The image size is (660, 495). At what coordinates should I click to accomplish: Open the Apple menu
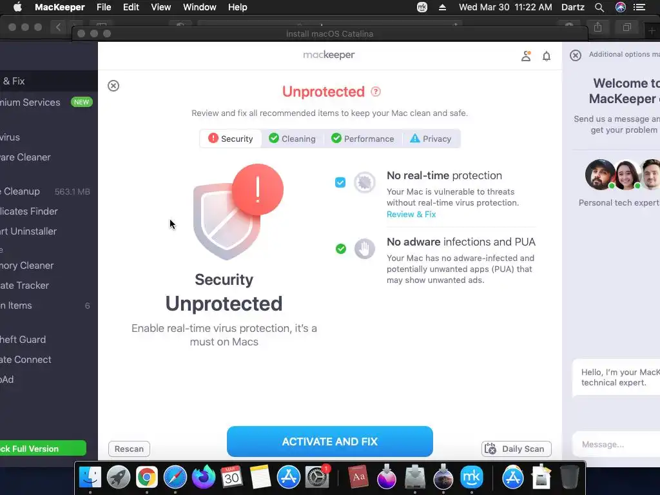point(17,7)
